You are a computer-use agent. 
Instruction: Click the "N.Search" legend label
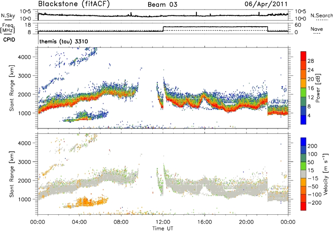321,15
